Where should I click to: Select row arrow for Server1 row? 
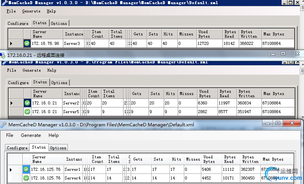coord(11,170)
